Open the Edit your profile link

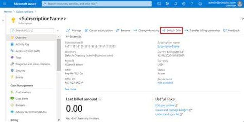tap(166, 105)
